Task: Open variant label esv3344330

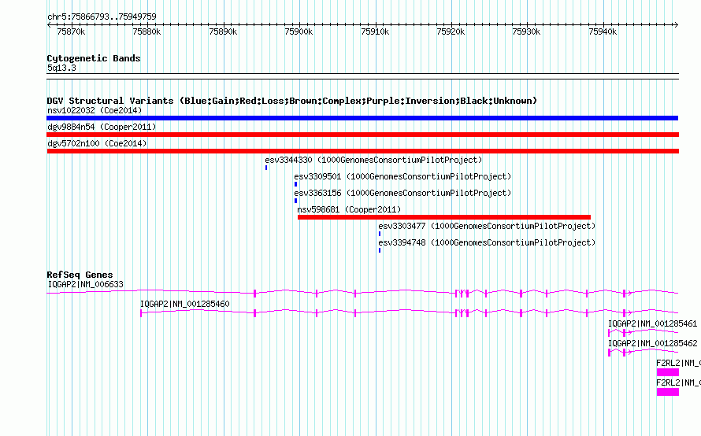Action: click(373, 160)
